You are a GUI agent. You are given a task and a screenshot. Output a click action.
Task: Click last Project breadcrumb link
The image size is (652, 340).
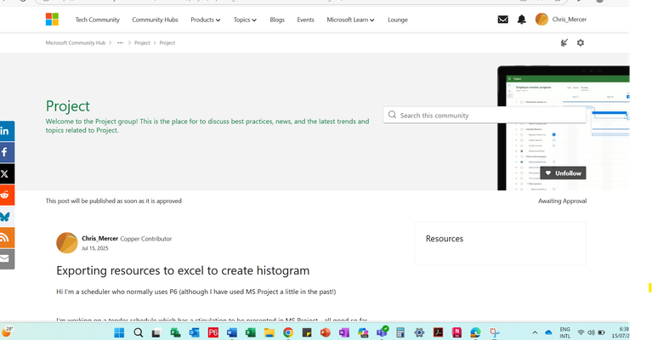point(167,42)
